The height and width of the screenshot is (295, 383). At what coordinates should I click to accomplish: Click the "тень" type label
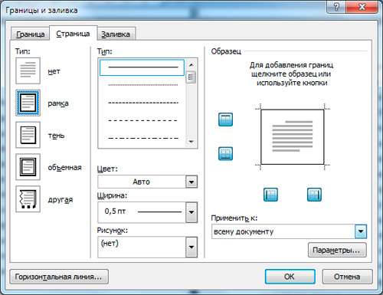(56, 136)
